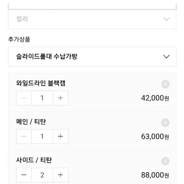
Task: Click quantity field of 와일드라인 블랙캠
Action: tap(42, 98)
